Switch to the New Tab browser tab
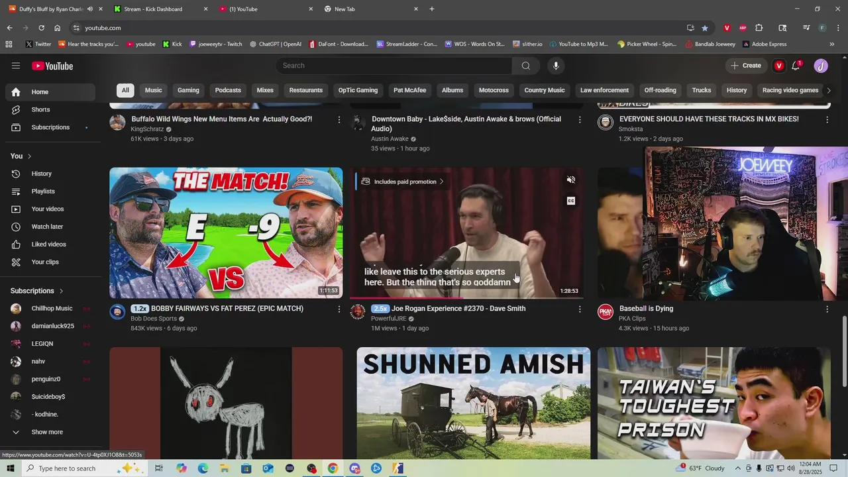Viewport: 848px width, 477px height. [x=370, y=9]
